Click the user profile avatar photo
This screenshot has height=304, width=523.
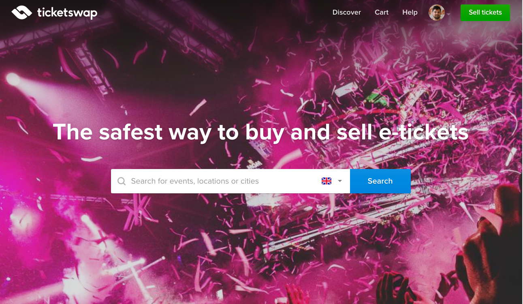(x=437, y=13)
